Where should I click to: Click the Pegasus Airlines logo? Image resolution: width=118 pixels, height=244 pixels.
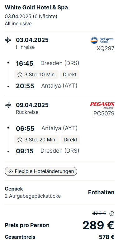point(102,105)
